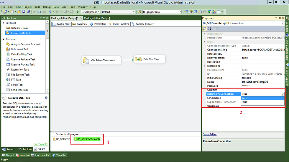Viewport: 289px width, 162px height.
Task: Click the Find Samples link
Action: point(41,144)
